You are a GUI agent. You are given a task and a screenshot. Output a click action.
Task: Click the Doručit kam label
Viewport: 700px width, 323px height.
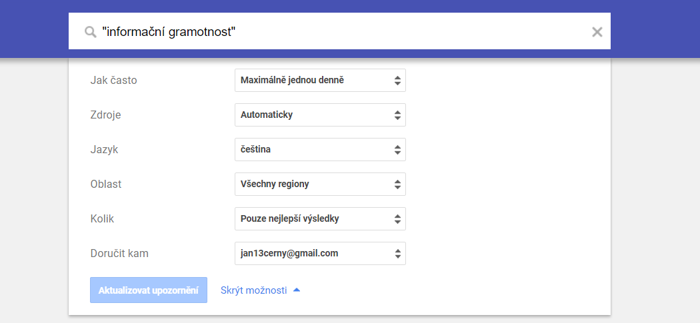pos(119,254)
